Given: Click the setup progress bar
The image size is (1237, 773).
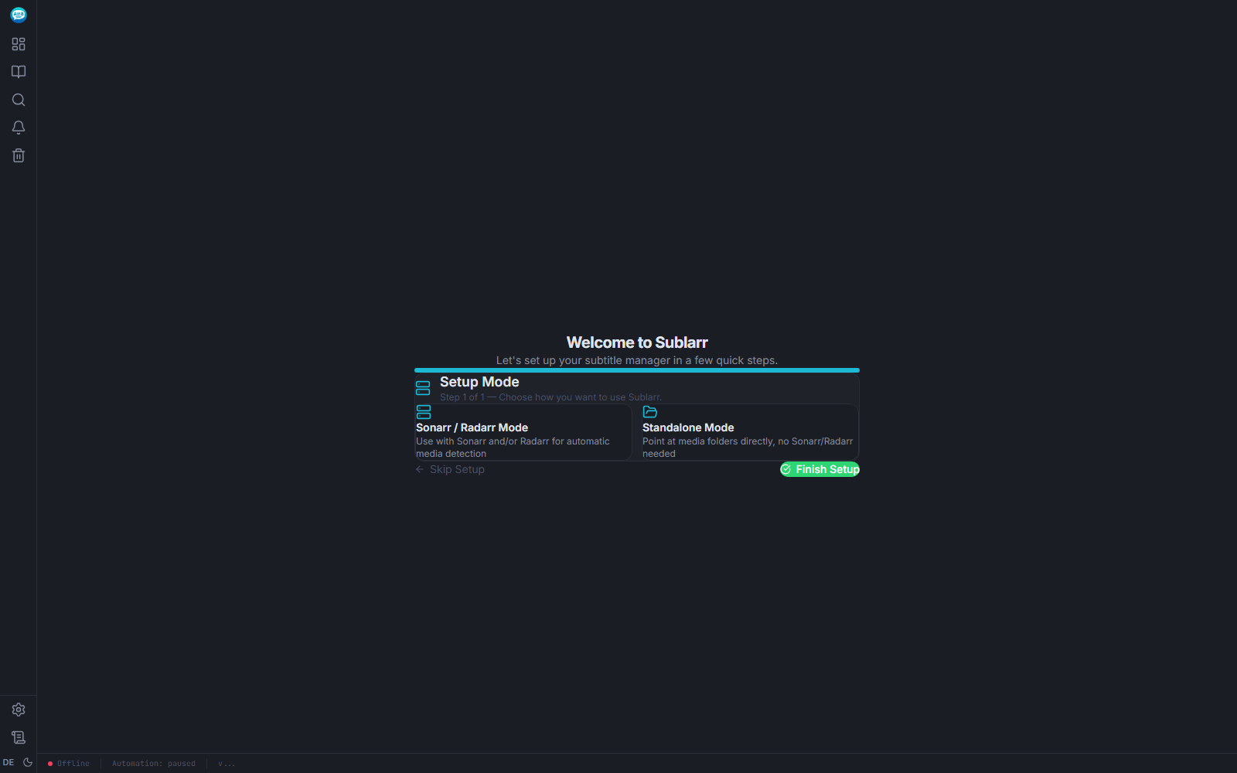Looking at the screenshot, I should 637,370.
